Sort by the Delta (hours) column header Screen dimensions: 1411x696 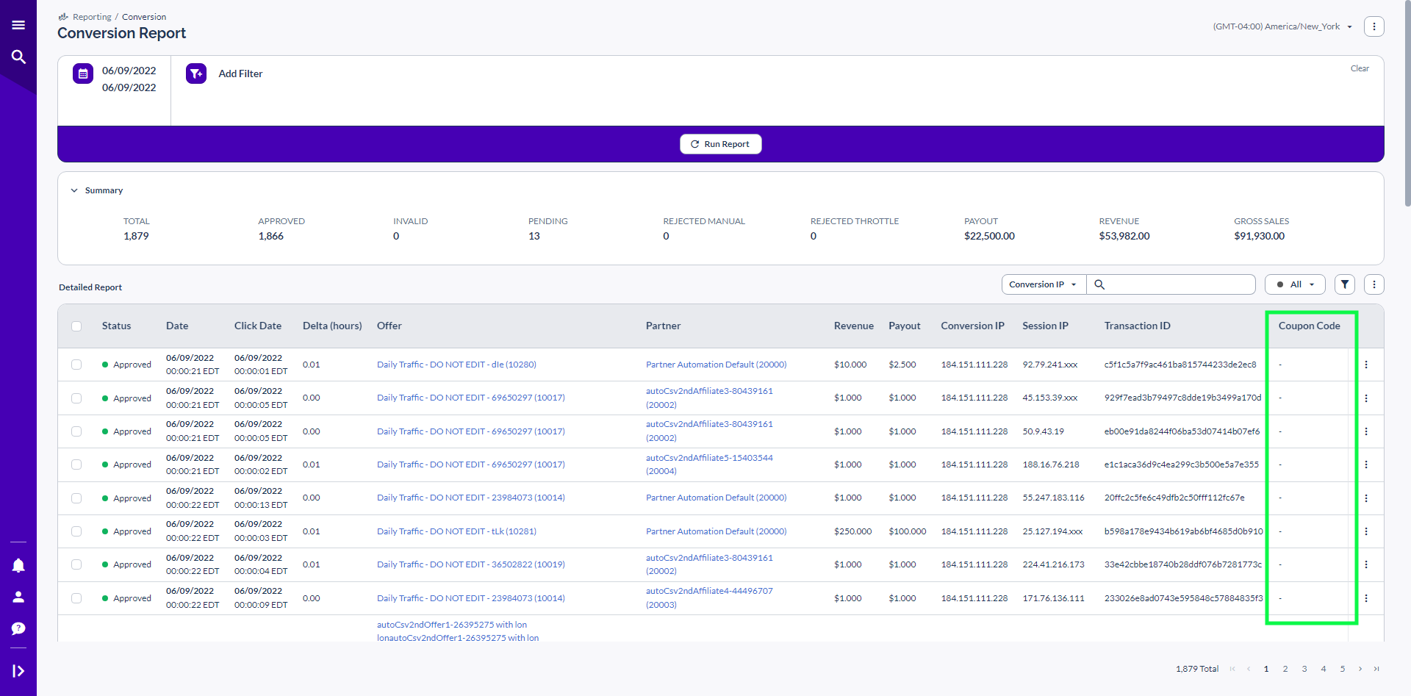(x=332, y=326)
